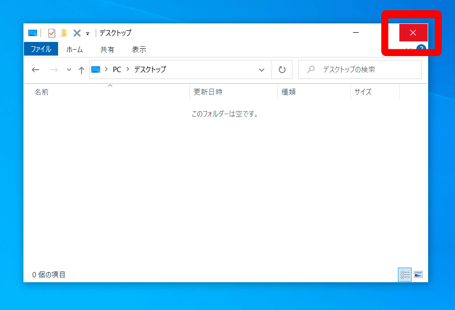Click the magnifier icon in the search box
This screenshot has width=455, height=310.
310,69
